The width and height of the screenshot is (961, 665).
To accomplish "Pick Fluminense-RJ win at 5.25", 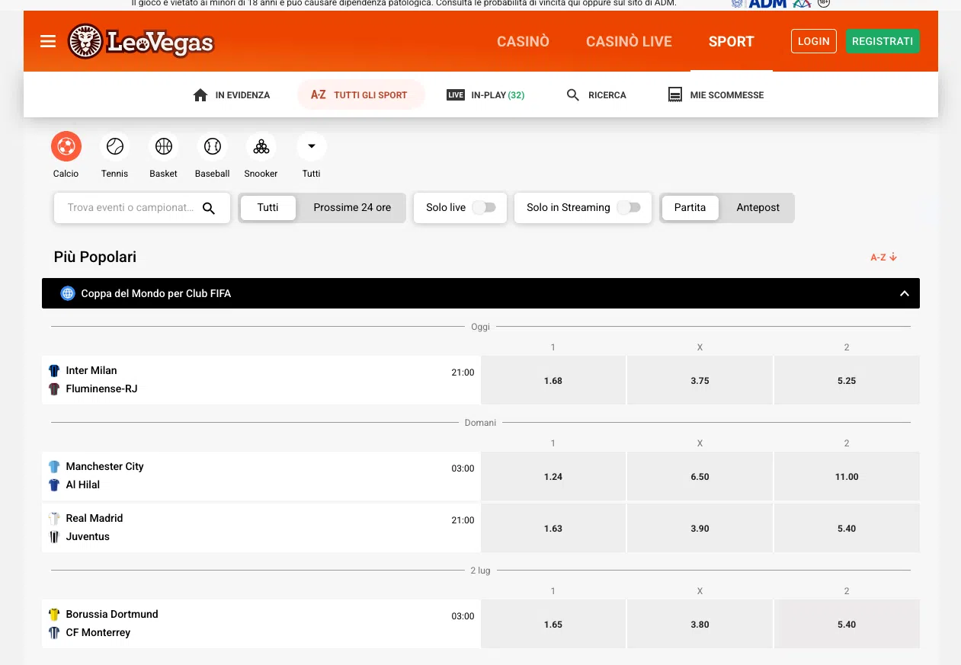I will [847, 381].
